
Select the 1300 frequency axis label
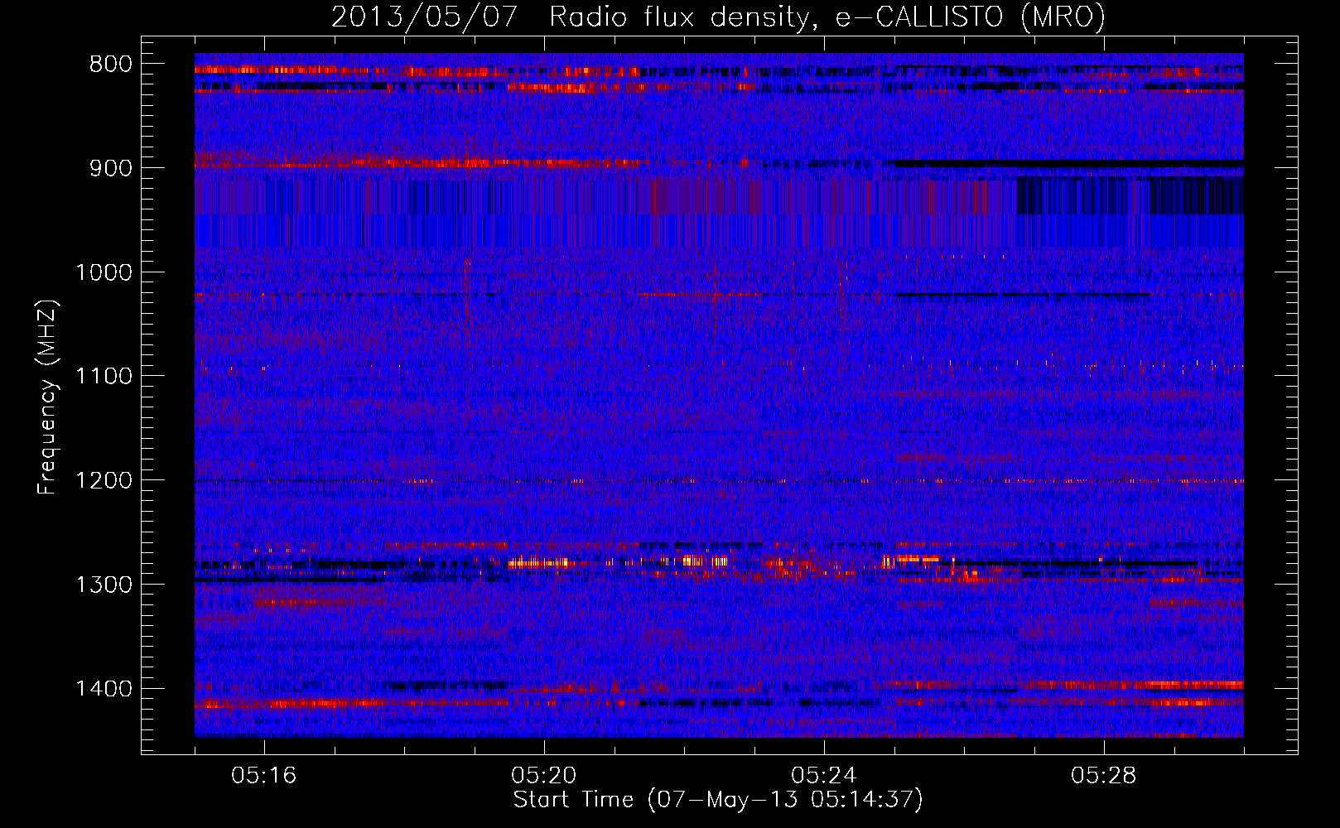click(104, 585)
